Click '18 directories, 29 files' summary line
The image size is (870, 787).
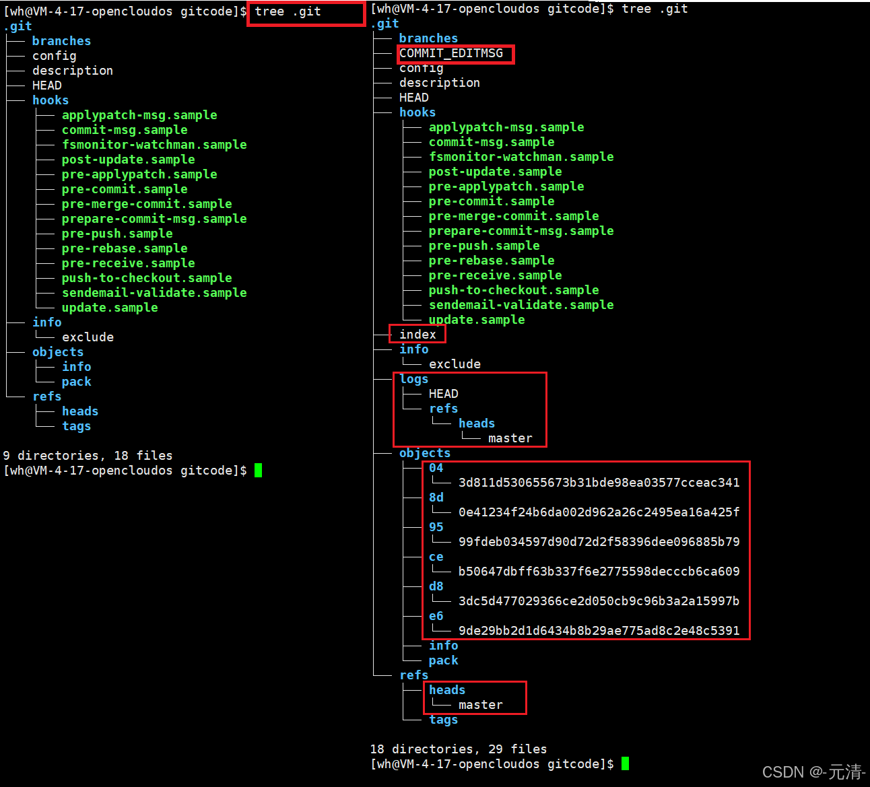click(x=458, y=749)
